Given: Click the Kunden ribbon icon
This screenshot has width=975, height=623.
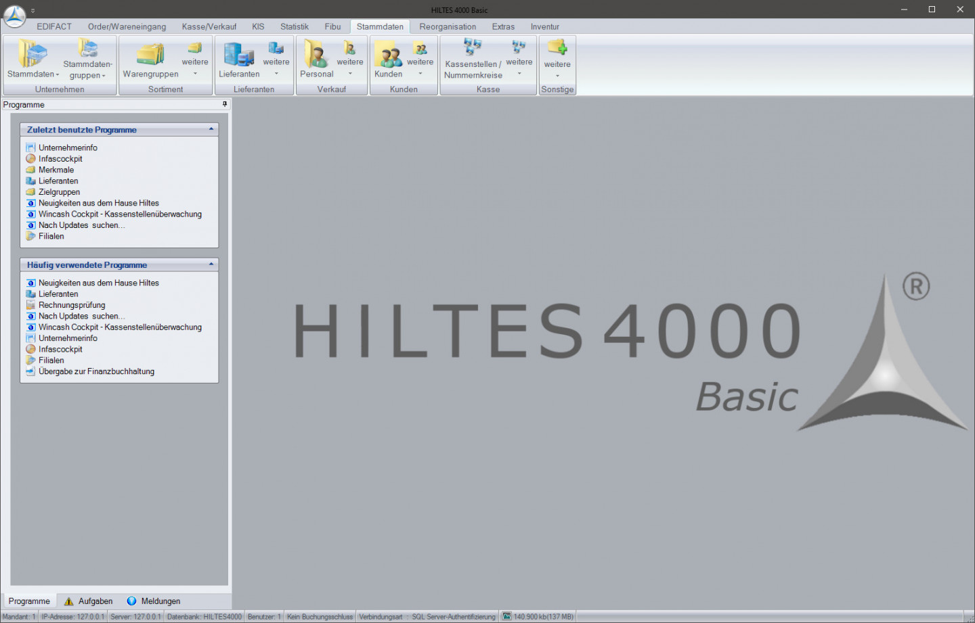Looking at the screenshot, I should [389, 54].
